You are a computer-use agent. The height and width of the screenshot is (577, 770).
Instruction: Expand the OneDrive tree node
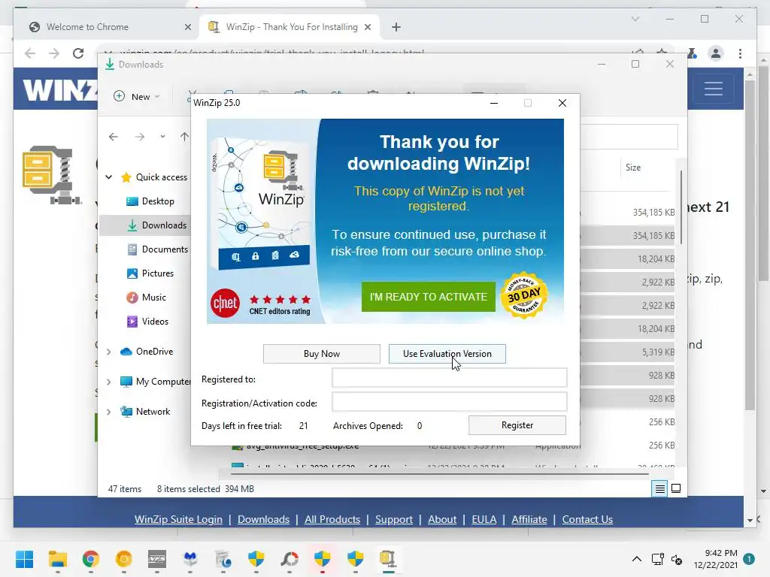tap(108, 352)
